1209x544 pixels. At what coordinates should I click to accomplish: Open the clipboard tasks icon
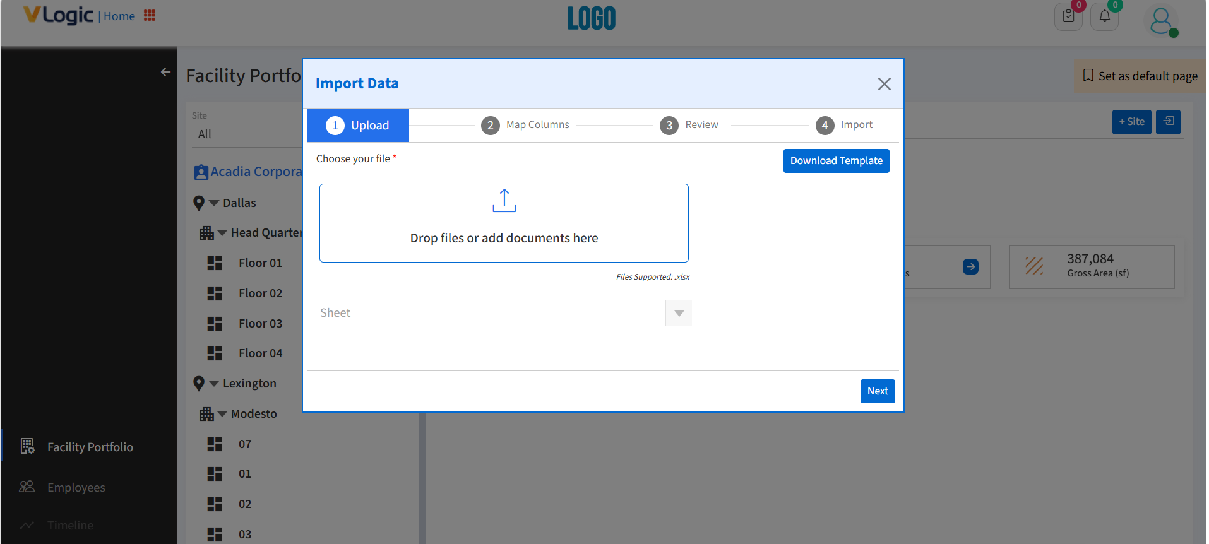click(x=1068, y=16)
